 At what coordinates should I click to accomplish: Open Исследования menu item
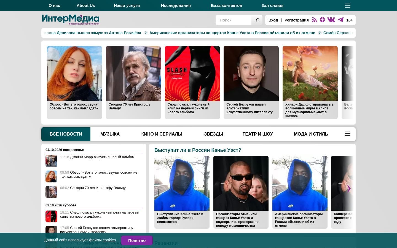[x=176, y=6]
